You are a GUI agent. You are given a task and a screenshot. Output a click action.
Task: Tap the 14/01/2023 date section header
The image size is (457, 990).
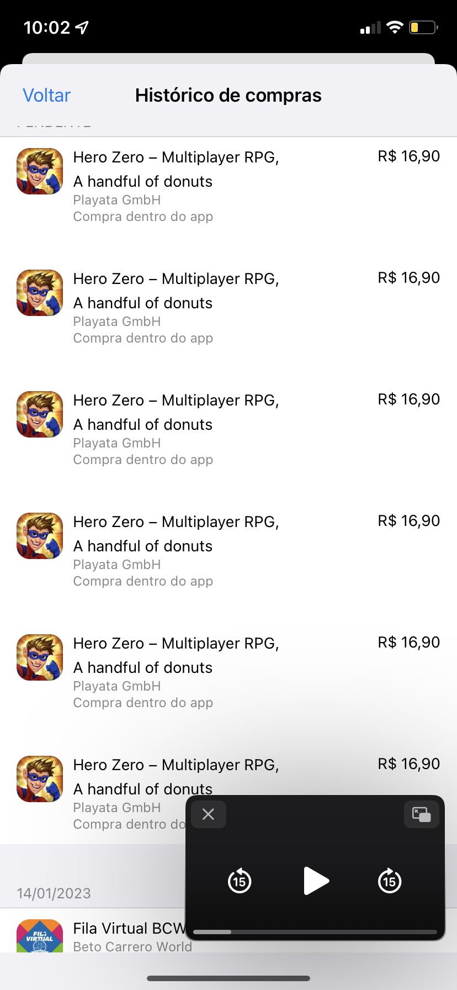[x=54, y=893]
